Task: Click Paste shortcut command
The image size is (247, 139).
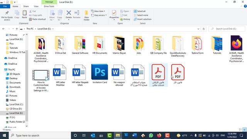Action: pos(37,19)
